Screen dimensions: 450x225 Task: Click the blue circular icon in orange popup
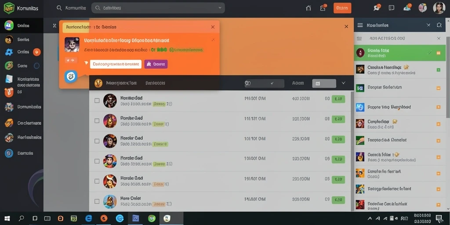(71, 76)
